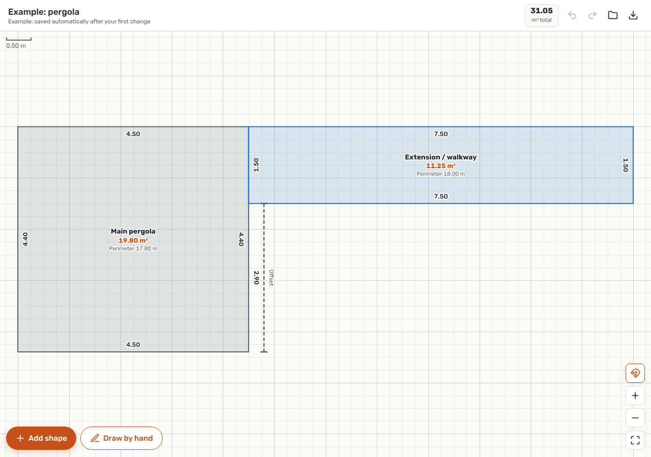
Task: Click the left 1.50 dimension of the walkway
Action: pos(256,165)
